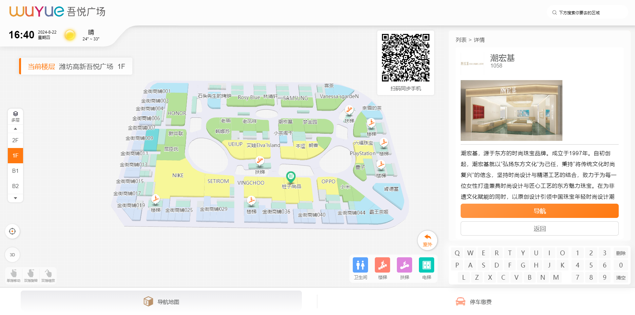This screenshot has height=315, width=635.
Task: Select the stairs (楼梯) facility icon
Action: pos(382,265)
